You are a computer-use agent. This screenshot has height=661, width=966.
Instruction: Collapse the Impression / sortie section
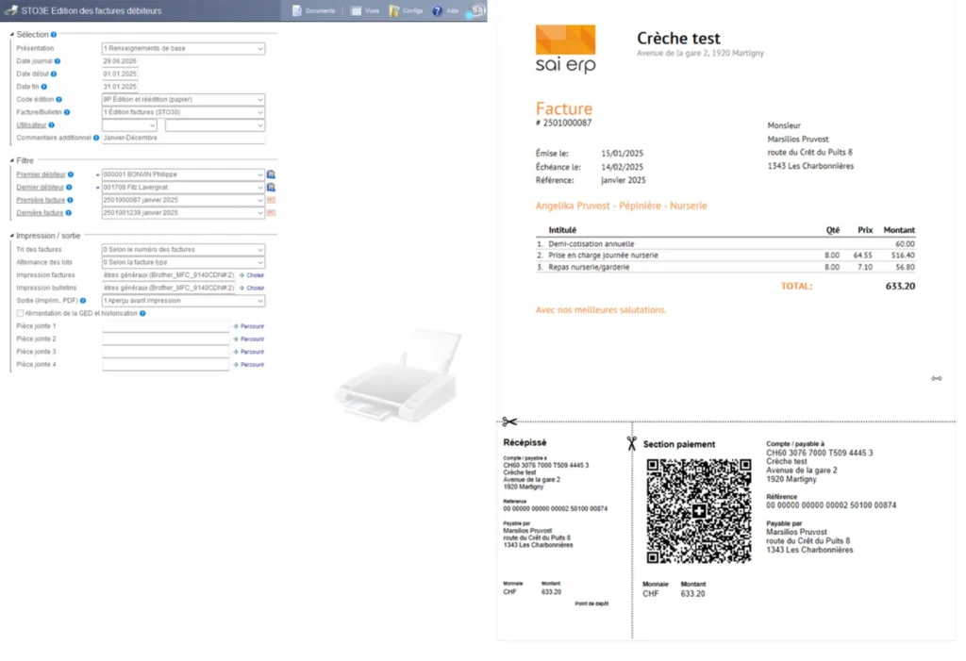click(11, 236)
